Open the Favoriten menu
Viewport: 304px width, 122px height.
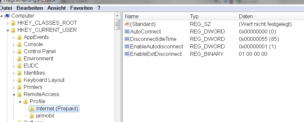coord(81,8)
